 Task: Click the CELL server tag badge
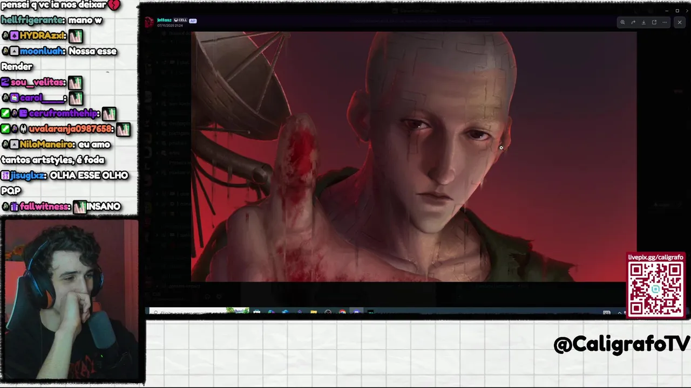pyautogui.click(x=180, y=20)
